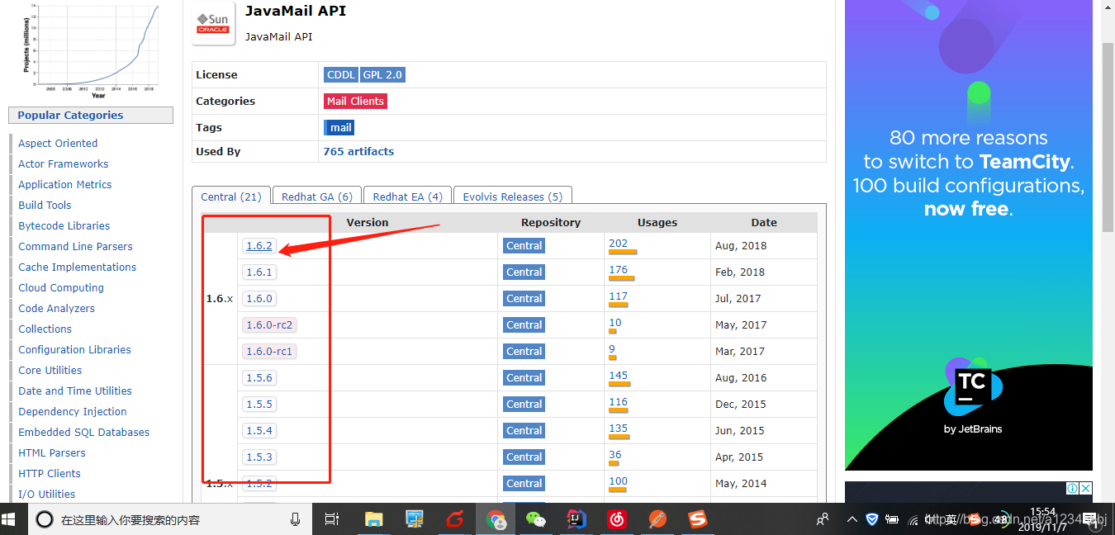Switch to the Evolvis Releases (5) tab
Viewport: 1115px width, 535px height.
pos(513,196)
